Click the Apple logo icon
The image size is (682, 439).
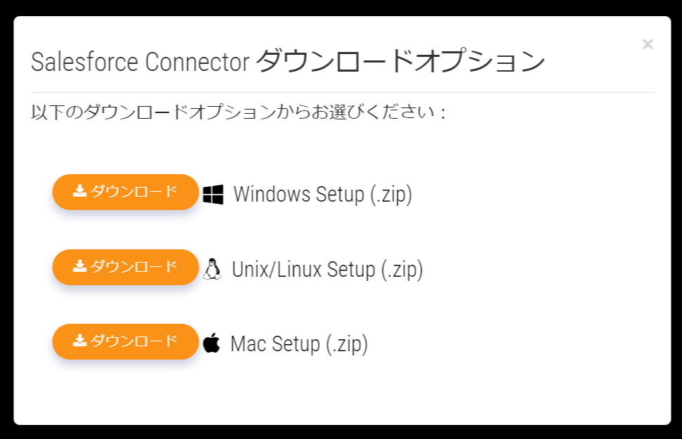tap(211, 343)
